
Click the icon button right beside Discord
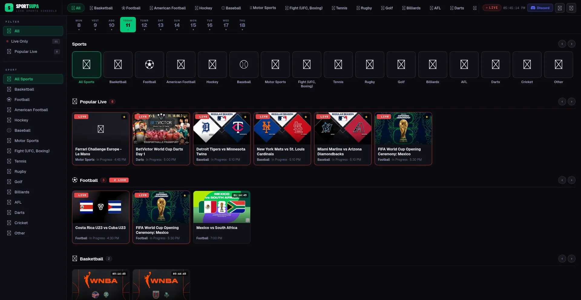point(560,8)
